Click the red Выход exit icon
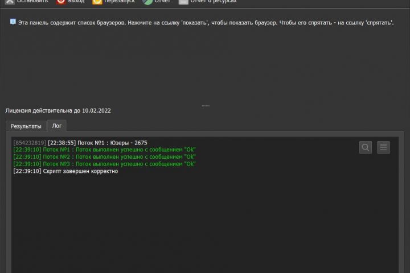The image size is (410, 273). 61,2
